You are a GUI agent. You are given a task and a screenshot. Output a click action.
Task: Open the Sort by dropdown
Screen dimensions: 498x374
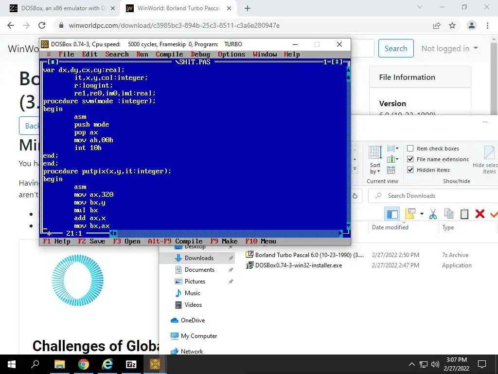click(375, 160)
